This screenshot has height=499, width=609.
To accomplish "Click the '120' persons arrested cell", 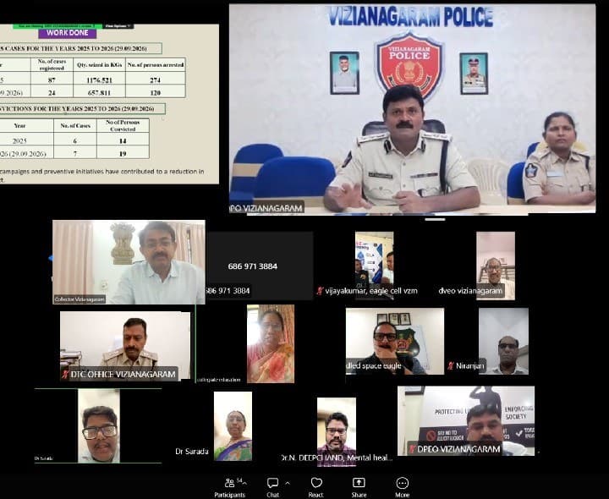I will 156,93.
